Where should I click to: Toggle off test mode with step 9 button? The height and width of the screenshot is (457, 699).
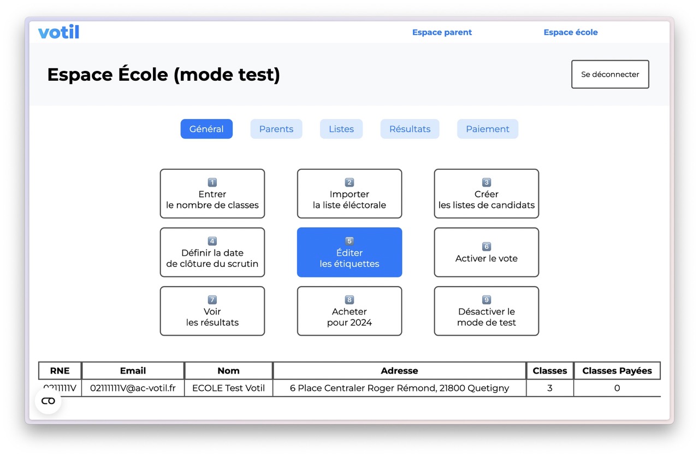pos(486,311)
